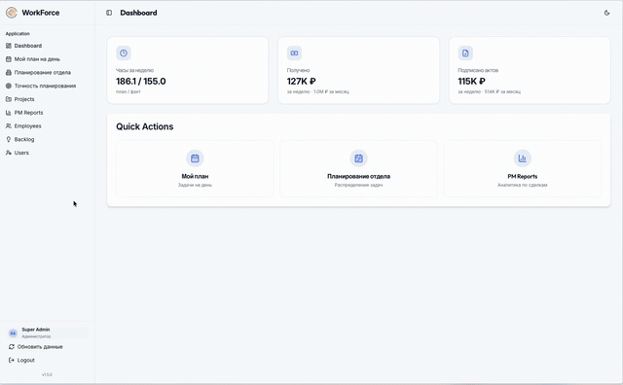Click the Аналитика по сделкам subtitle

pyautogui.click(x=522, y=185)
